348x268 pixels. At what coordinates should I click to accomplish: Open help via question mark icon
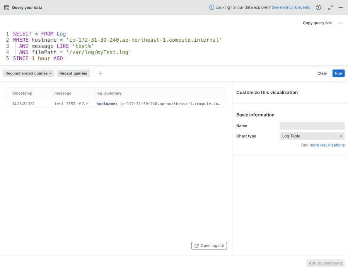point(318,7)
